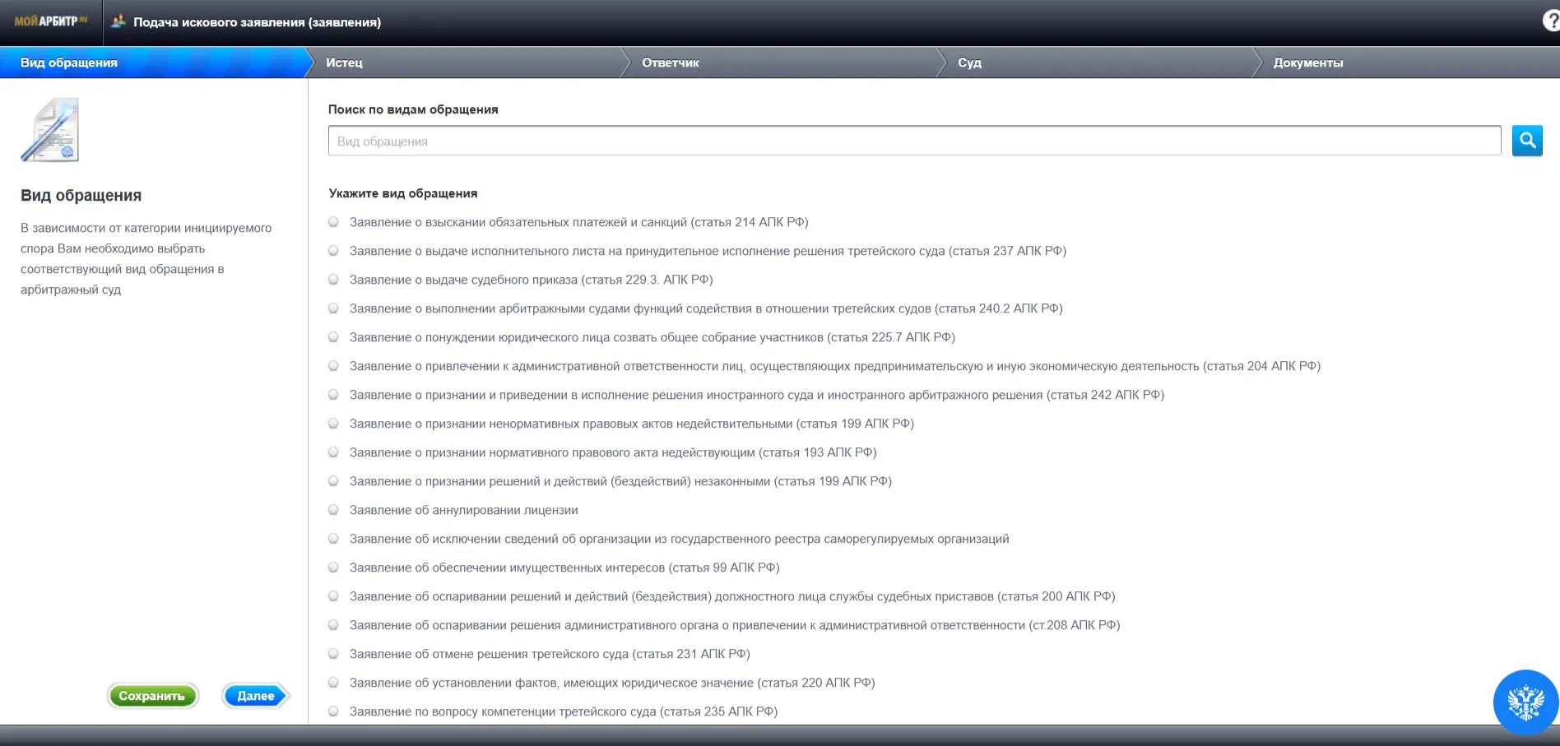The image size is (1560, 746).
Task: Open the Ответчик step tab
Action: [670, 63]
